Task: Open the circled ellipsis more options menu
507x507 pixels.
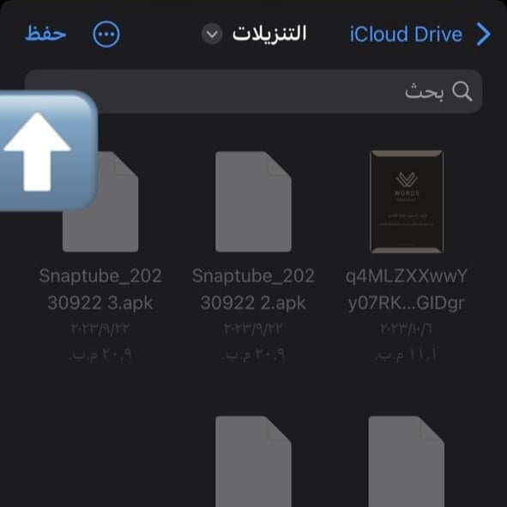Action: pos(106,34)
